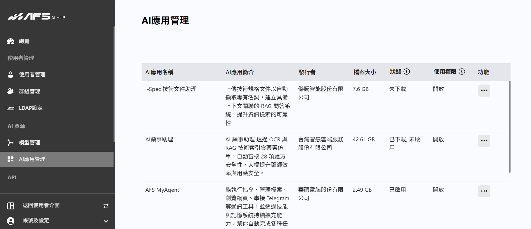Click the AI 資源 section heading
Screen dimensions: 531x229
[x=16, y=126]
